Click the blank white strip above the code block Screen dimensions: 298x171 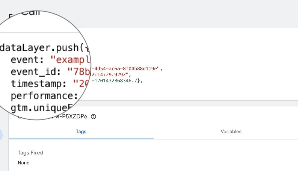192,38
